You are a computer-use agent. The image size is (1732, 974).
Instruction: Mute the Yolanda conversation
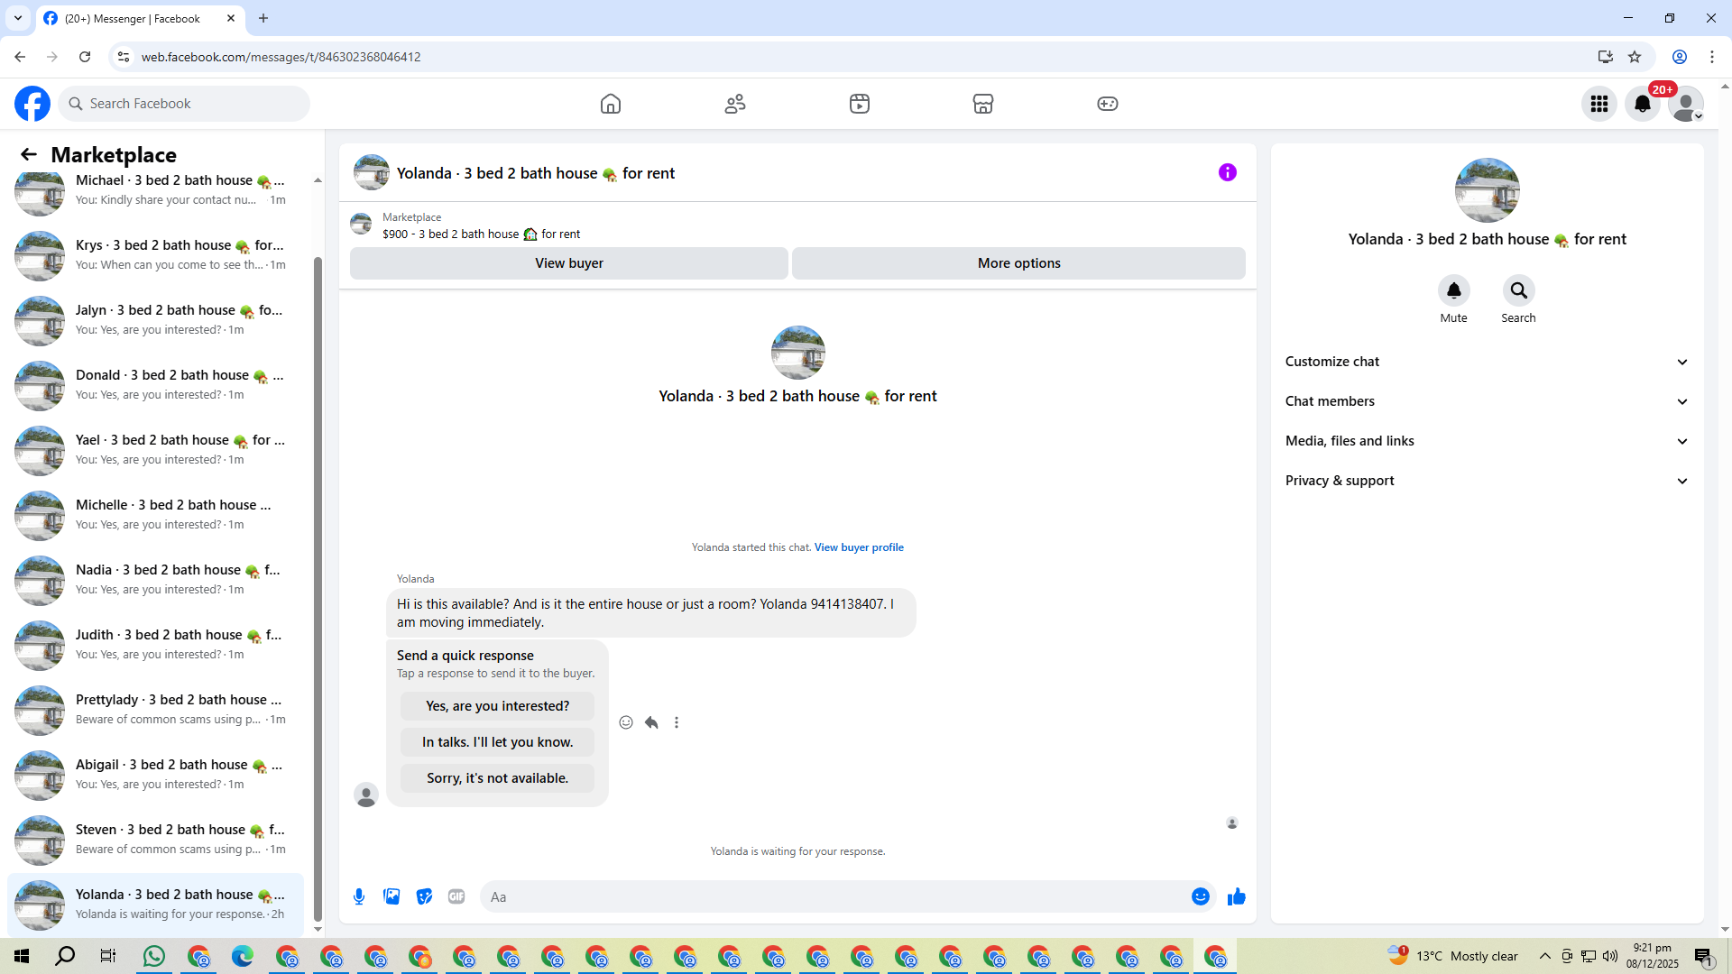point(1454,290)
